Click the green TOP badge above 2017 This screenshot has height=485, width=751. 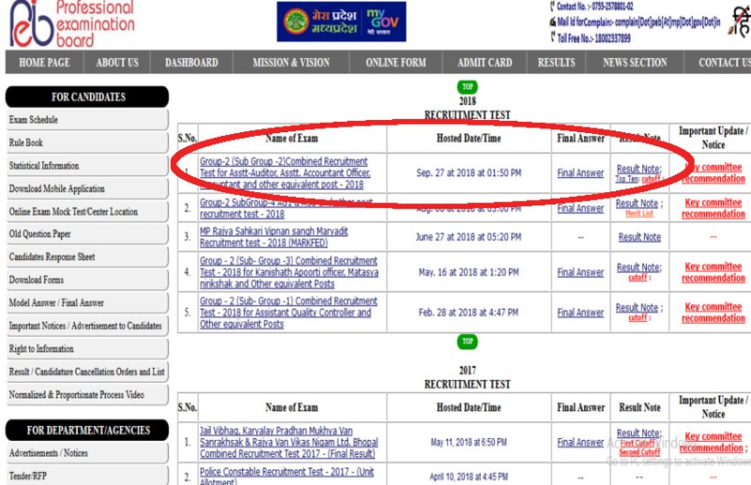tap(467, 341)
